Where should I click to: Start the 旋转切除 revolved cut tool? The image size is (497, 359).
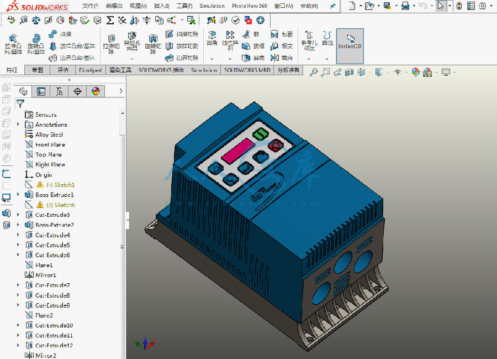[153, 44]
